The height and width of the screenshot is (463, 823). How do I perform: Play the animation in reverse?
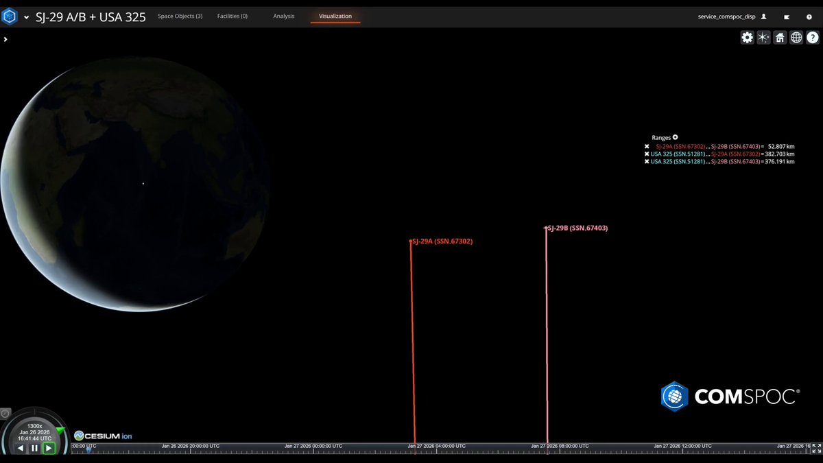pos(21,448)
